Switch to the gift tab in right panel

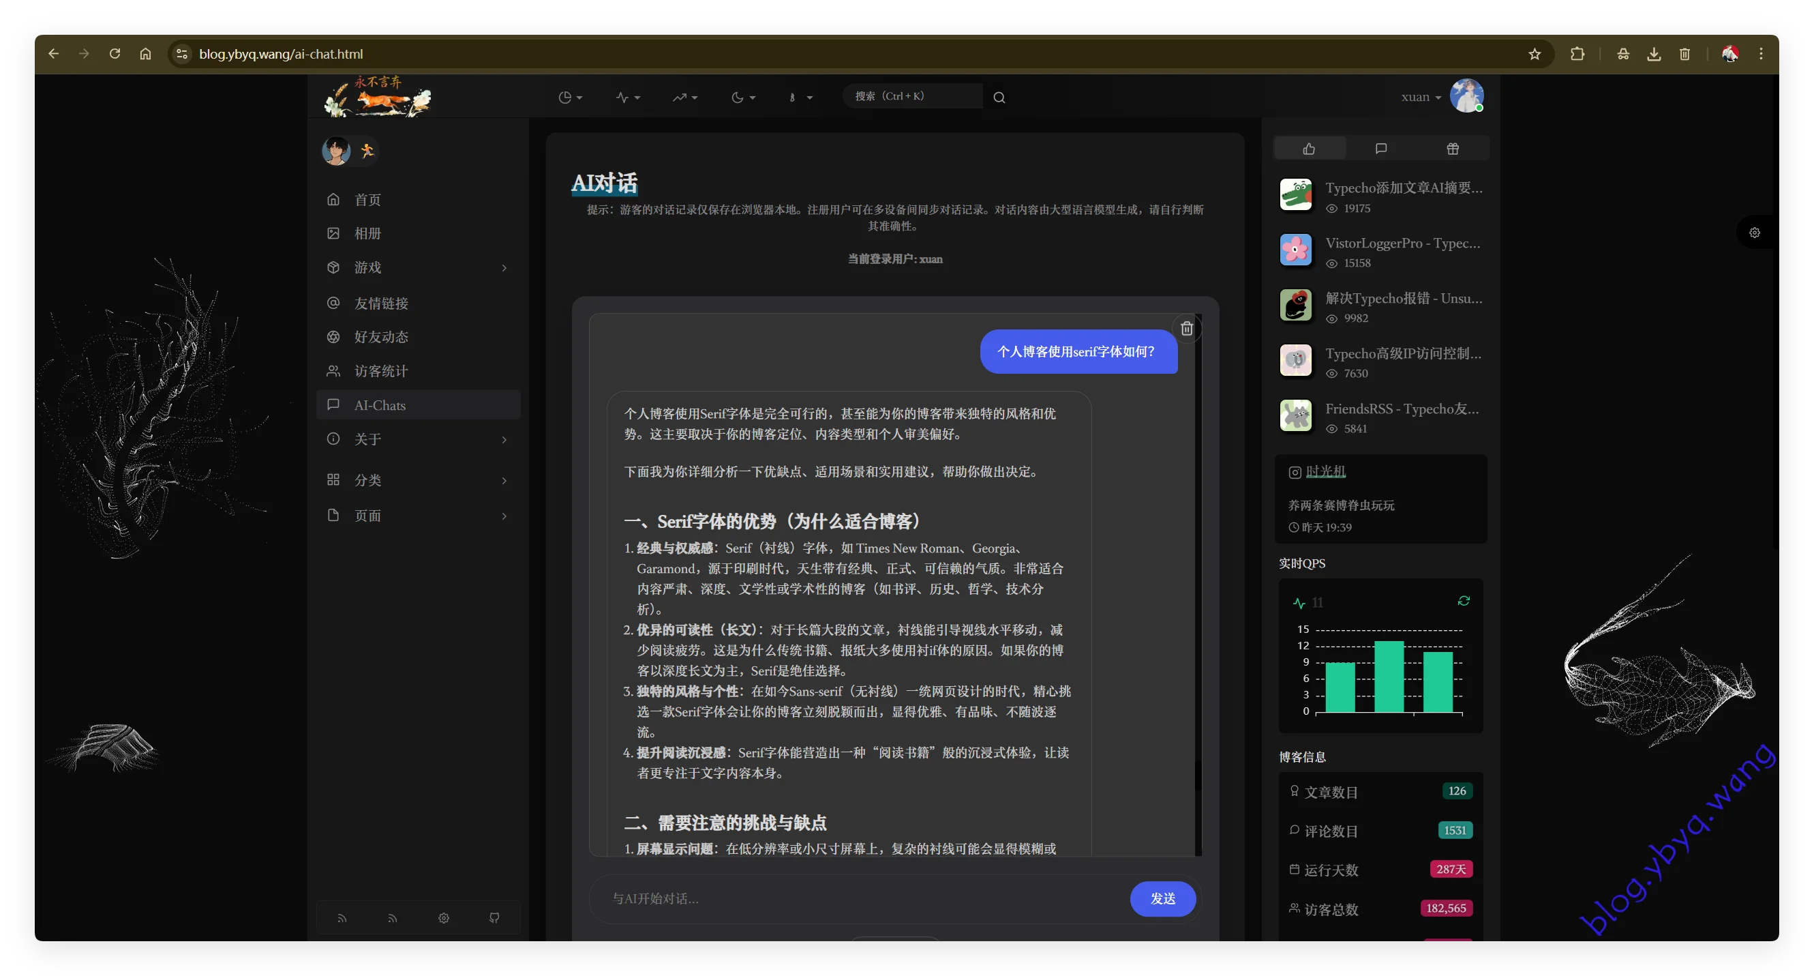pyautogui.click(x=1452, y=149)
